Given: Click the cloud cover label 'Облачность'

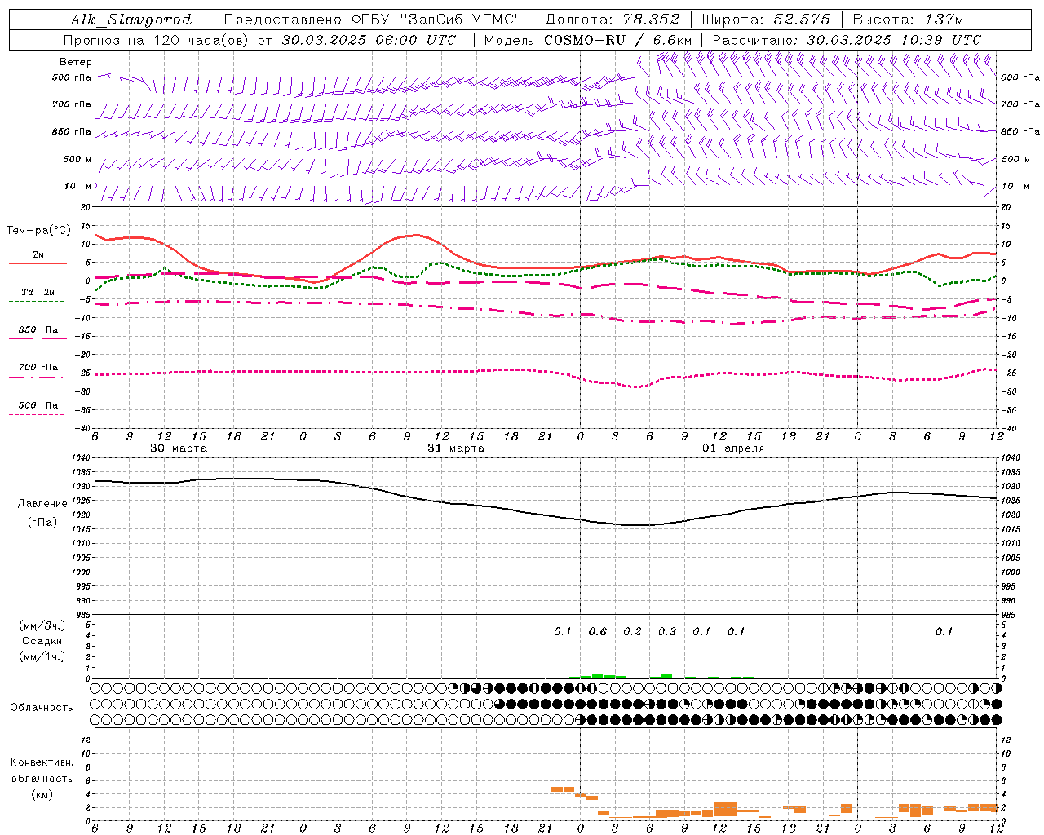Looking at the screenshot, I should point(42,708).
